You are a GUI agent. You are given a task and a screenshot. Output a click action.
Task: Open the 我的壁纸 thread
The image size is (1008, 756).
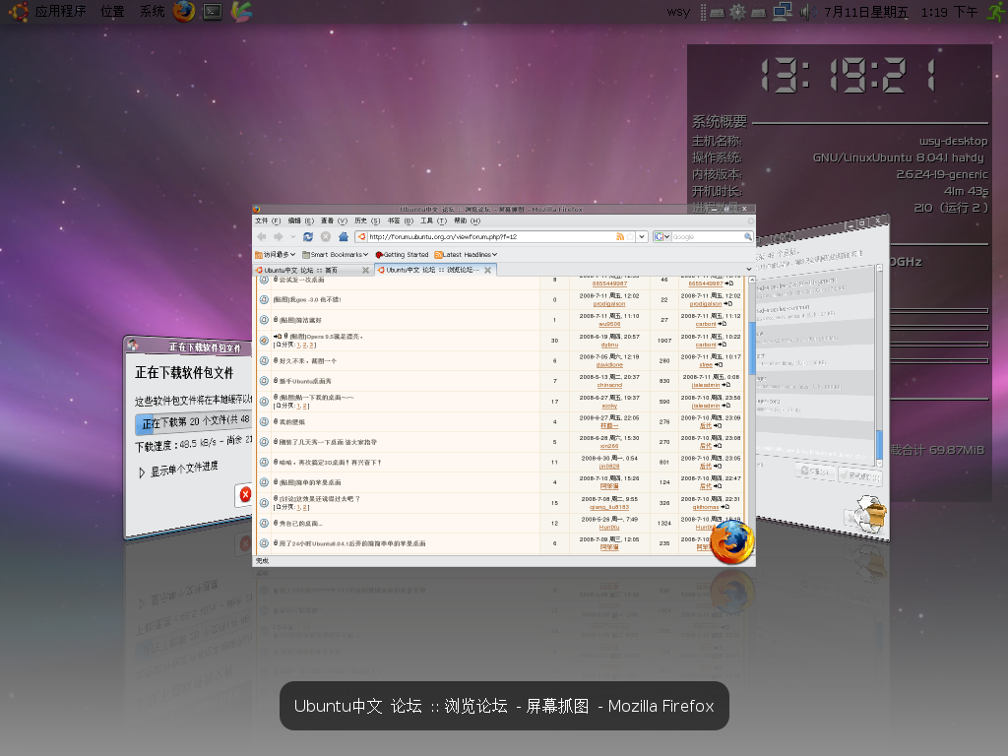pyautogui.click(x=292, y=421)
